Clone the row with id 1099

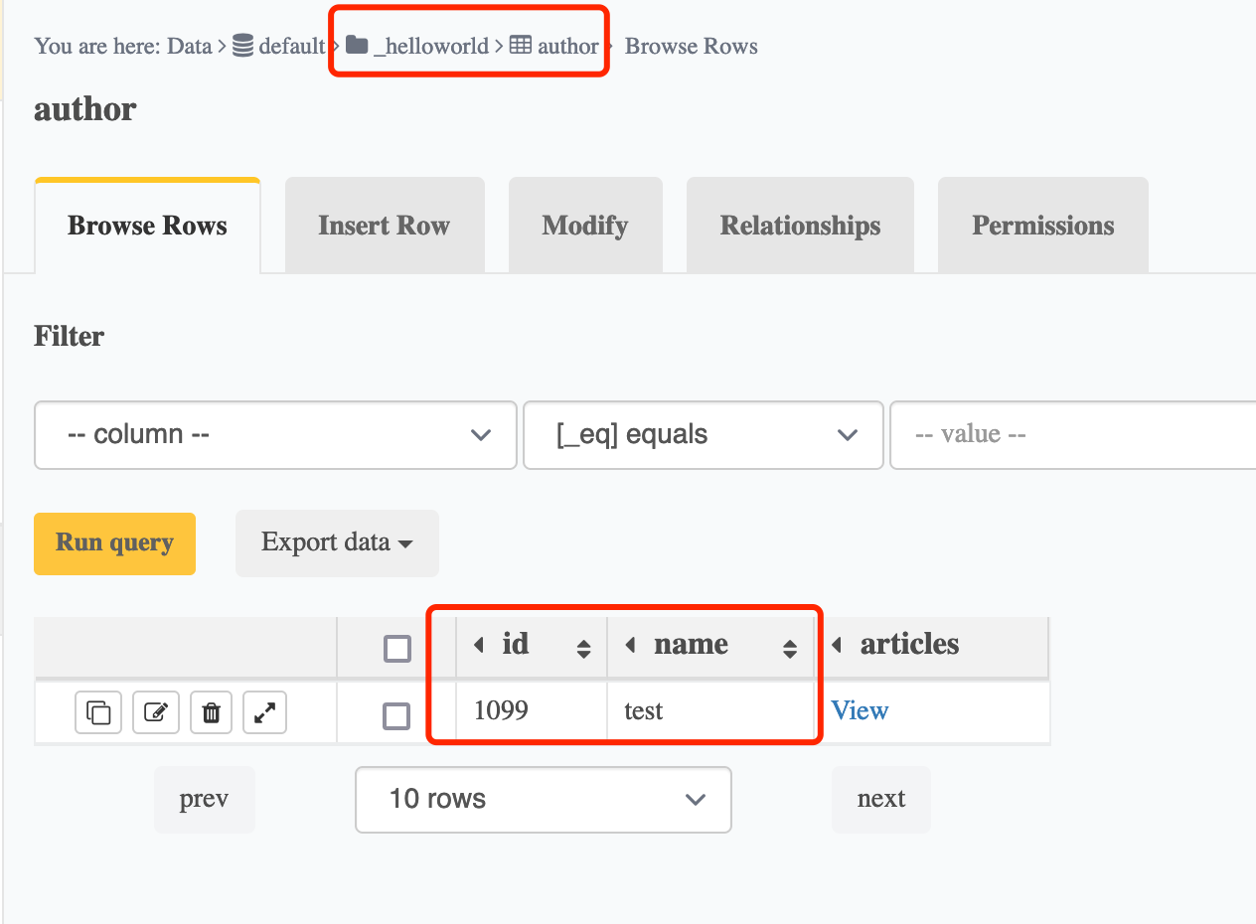[98, 712]
